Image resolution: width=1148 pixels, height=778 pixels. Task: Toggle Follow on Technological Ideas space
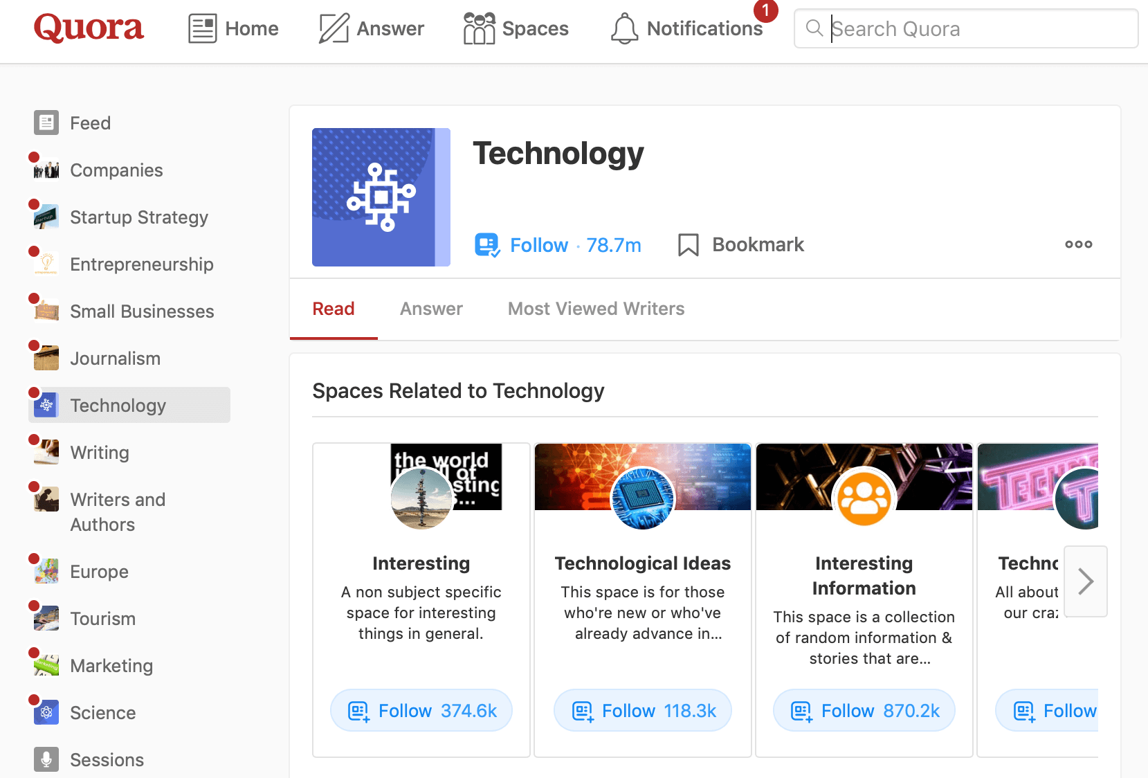pos(642,711)
